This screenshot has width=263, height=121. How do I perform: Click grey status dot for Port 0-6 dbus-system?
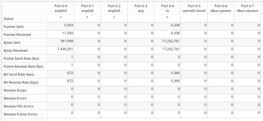221,17
